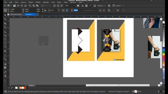Select the Zoom magnifier tool
This screenshot has width=168, height=94.
tap(5, 27)
